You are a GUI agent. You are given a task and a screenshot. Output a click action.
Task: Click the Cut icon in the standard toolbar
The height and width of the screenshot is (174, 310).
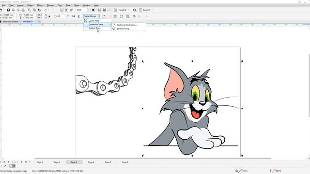pos(29,10)
